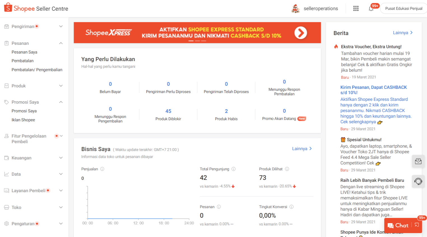Select the second banner carousel indicator
Image resolution: width=427 pixels, height=237 pixels.
coord(197,41)
